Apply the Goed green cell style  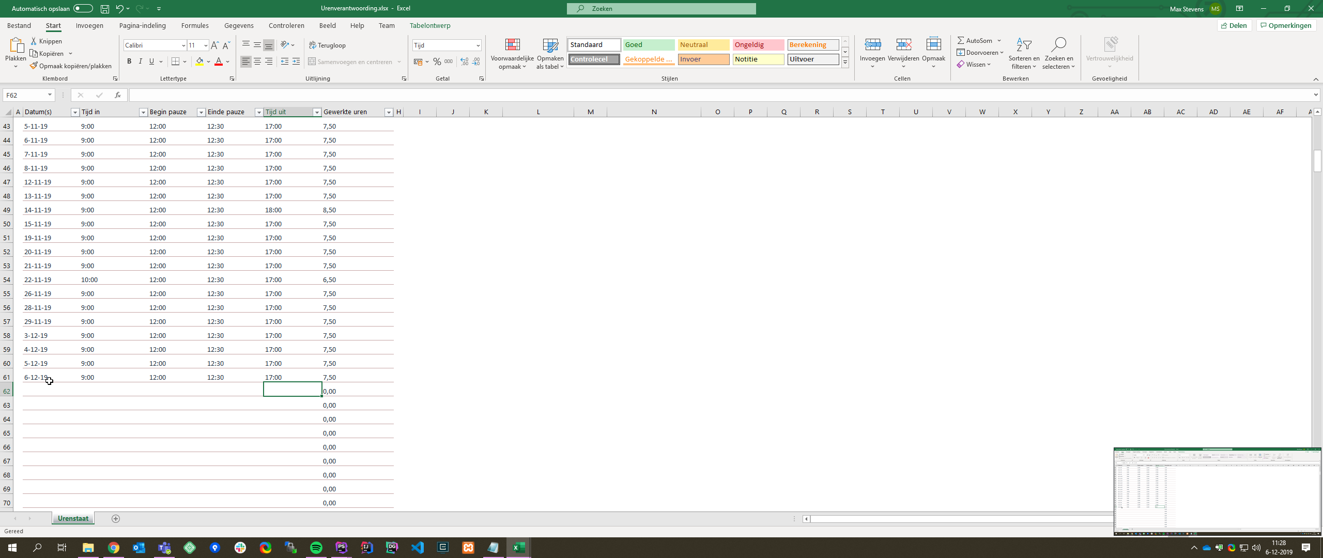click(x=649, y=45)
